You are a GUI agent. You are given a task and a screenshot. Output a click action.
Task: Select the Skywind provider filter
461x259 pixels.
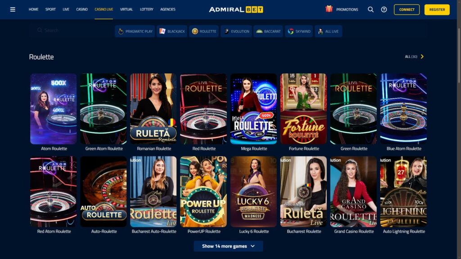pyautogui.click(x=299, y=31)
